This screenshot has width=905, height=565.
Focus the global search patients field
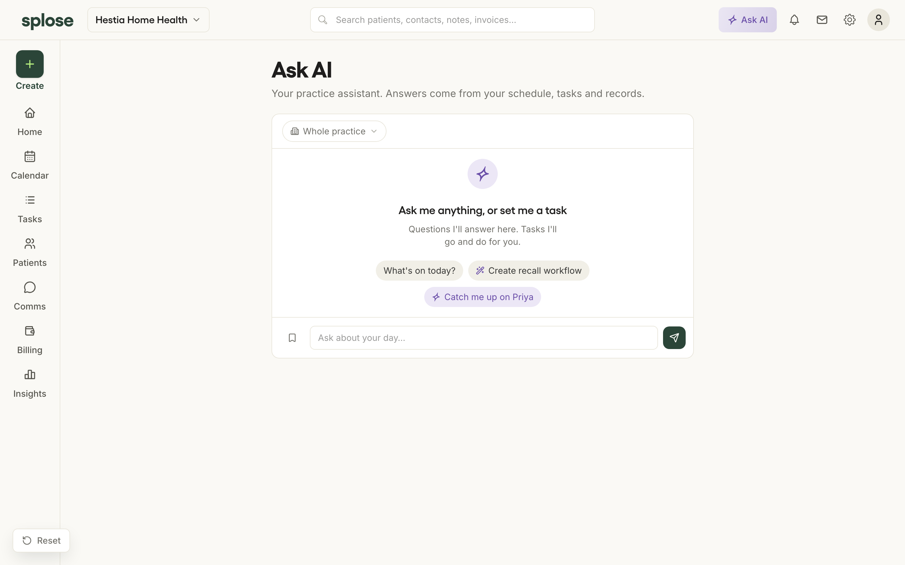pyautogui.click(x=452, y=20)
